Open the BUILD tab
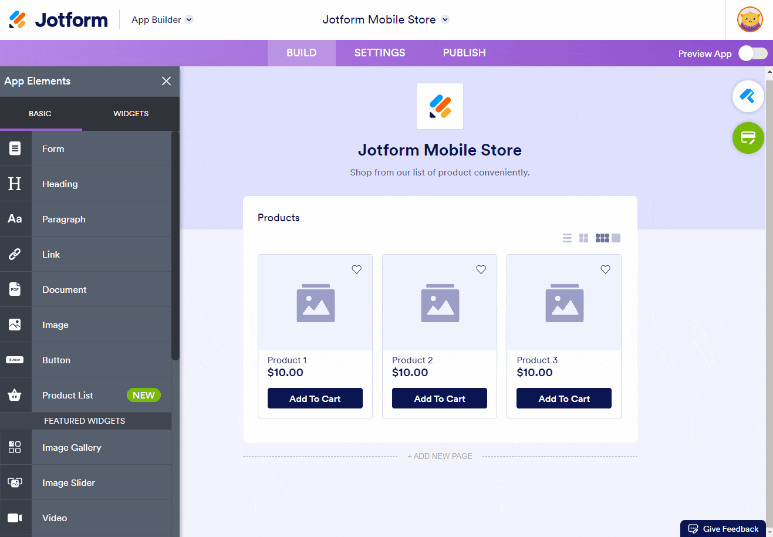Image resolution: width=773 pixels, height=537 pixels. pos(302,53)
